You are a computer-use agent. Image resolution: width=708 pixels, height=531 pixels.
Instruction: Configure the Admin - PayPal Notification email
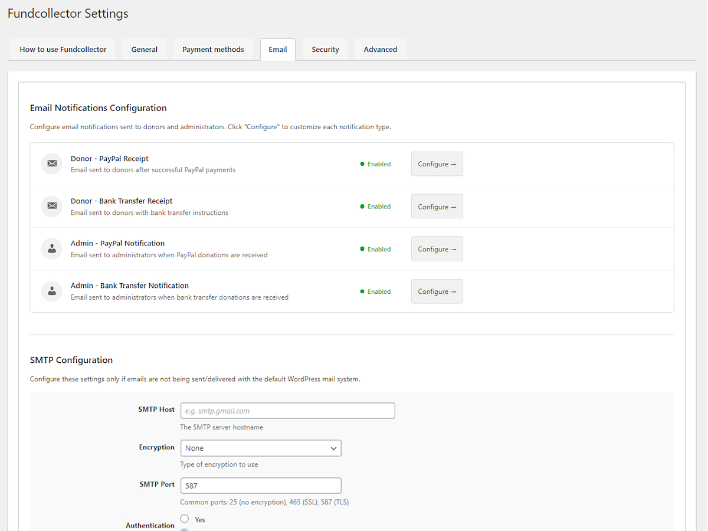point(437,249)
